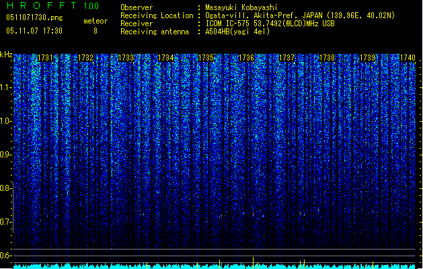Click the 1.0 kHz axis tick label
Viewport: 423px width, 269px height.
coord(5,121)
